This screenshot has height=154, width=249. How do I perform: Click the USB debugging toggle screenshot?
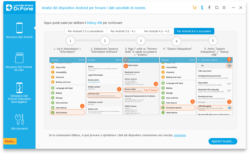[x=214, y=86]
